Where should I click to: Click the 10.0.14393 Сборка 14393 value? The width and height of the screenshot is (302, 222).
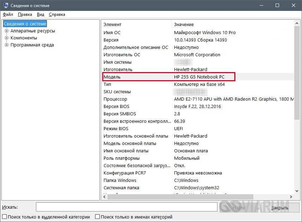[x=200, y=40]
